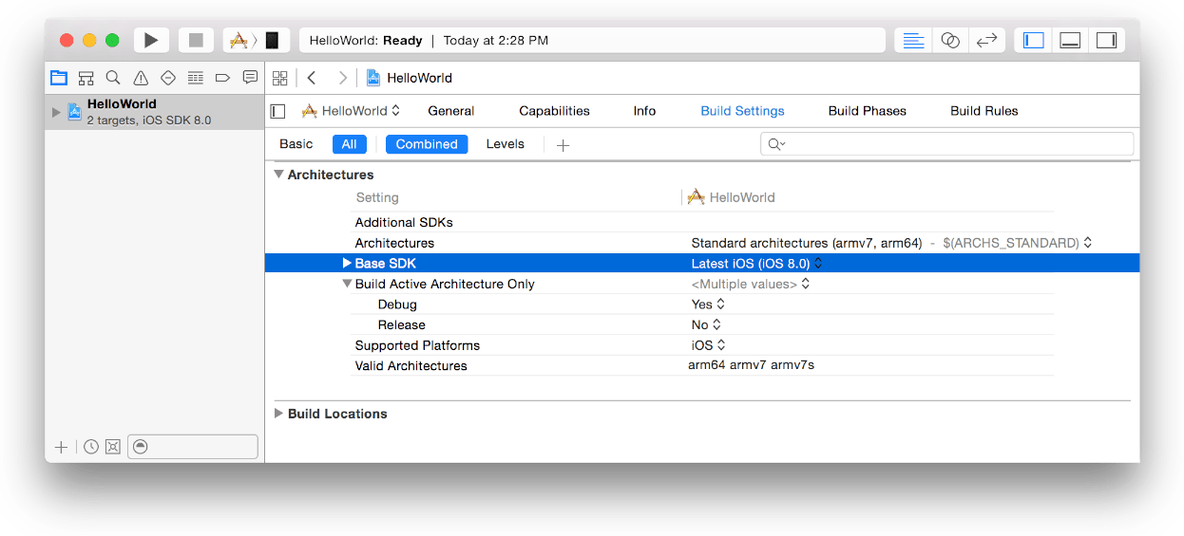Switch to the Build Rules tab

point(984,111)
